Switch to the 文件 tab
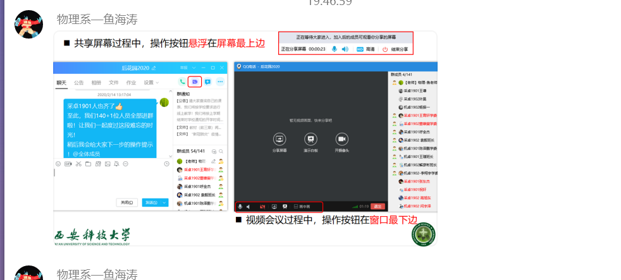 coord(114,82)
